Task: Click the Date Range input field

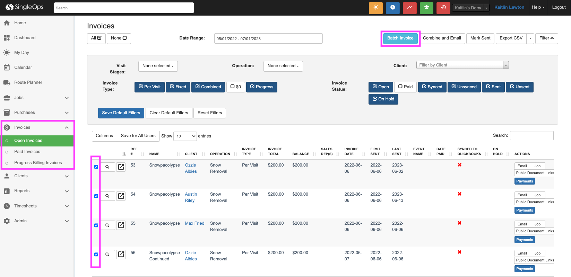Action: click(268, 38)
